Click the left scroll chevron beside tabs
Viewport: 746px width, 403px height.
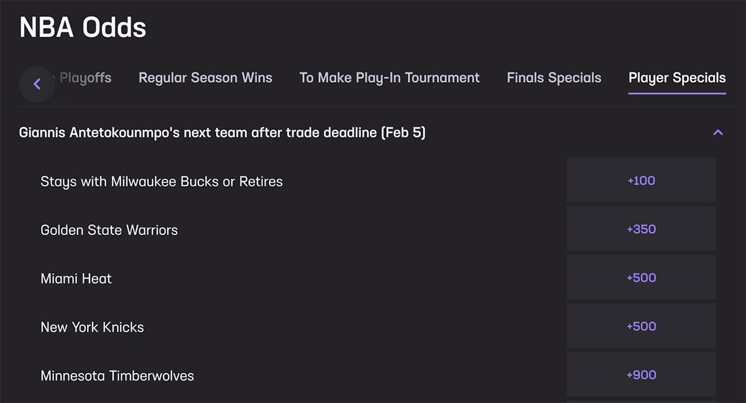coord(37,84)
